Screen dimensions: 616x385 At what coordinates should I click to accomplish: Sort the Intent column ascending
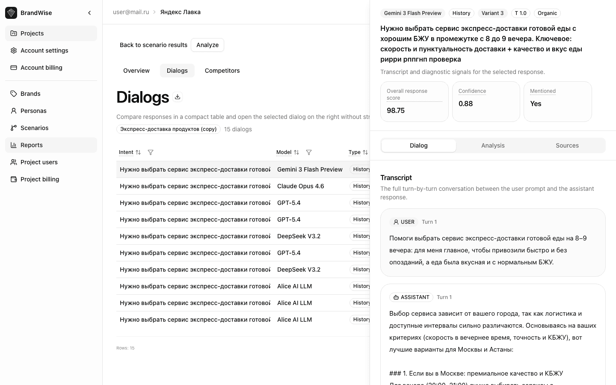tap(138, 152)
